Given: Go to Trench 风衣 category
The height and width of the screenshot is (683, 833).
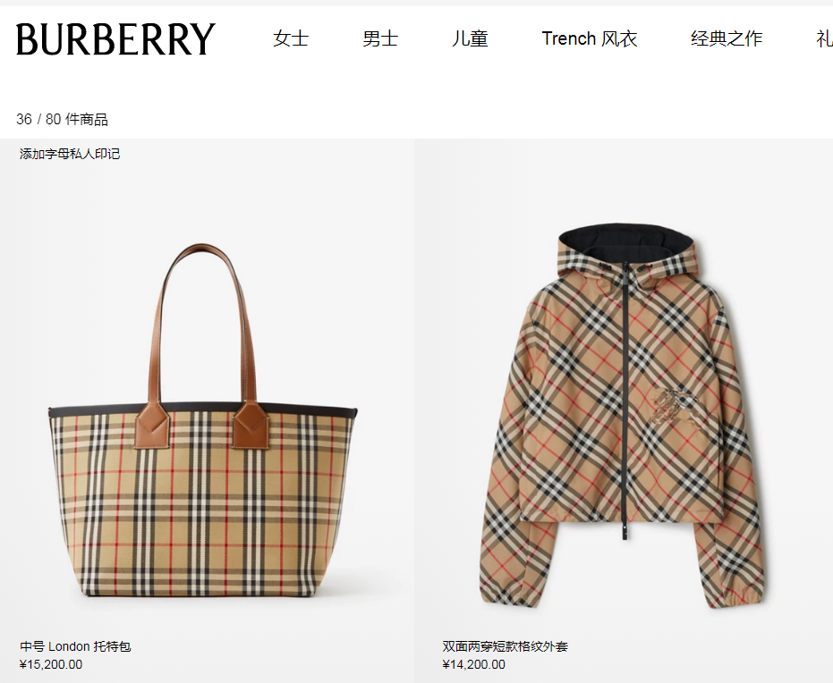Looking at the screenshot, I should 589,38.
